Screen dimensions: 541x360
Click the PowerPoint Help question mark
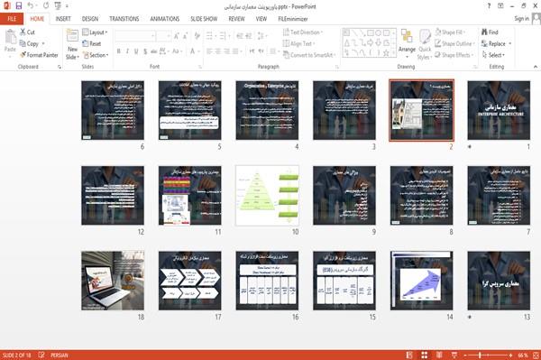click(489, 6)
